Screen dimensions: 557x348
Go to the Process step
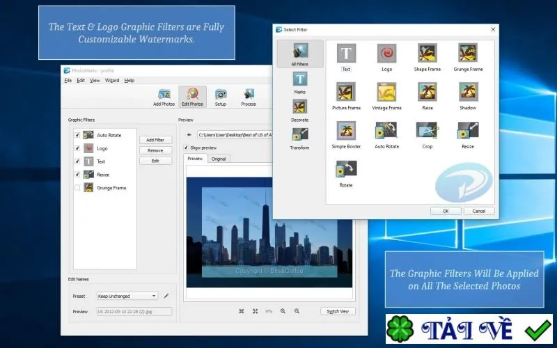(x=249, y=97)
